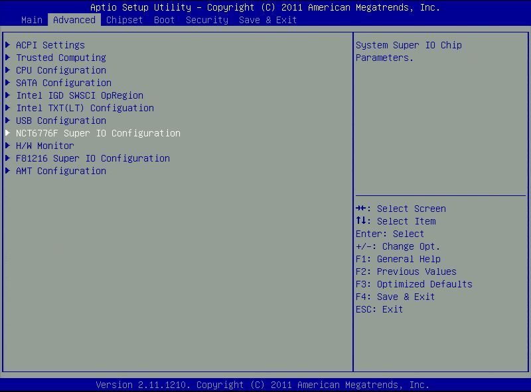Expand USB Configuration via its arrow triangle
The width and height of the screenshot is (531, 392).
(x=8, y=121)
